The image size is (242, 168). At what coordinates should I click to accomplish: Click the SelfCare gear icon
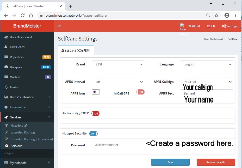7,146
